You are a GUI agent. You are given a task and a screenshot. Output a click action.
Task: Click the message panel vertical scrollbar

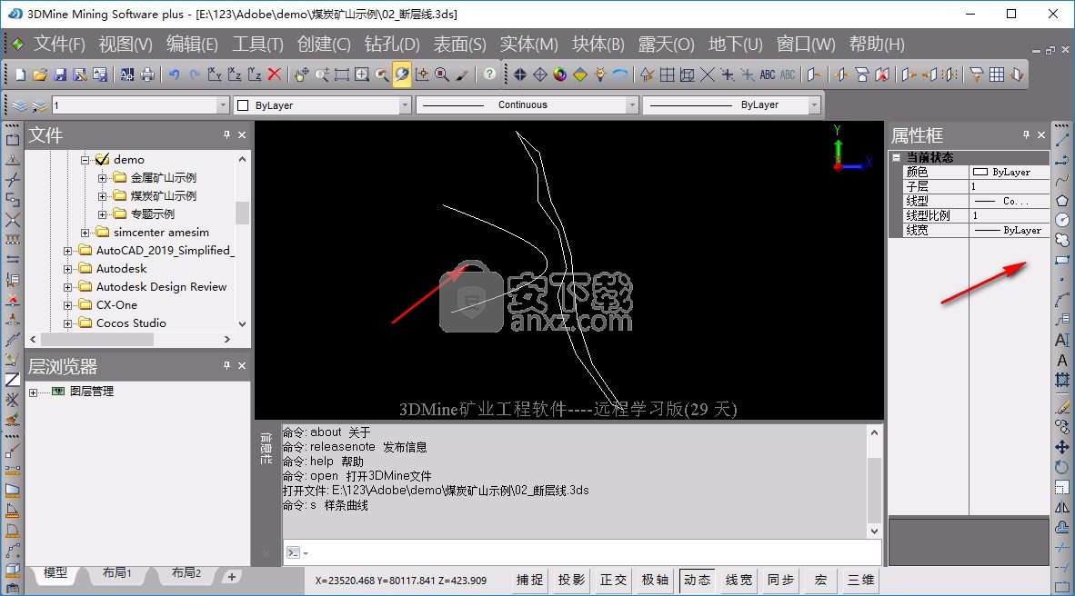(874, 482)
